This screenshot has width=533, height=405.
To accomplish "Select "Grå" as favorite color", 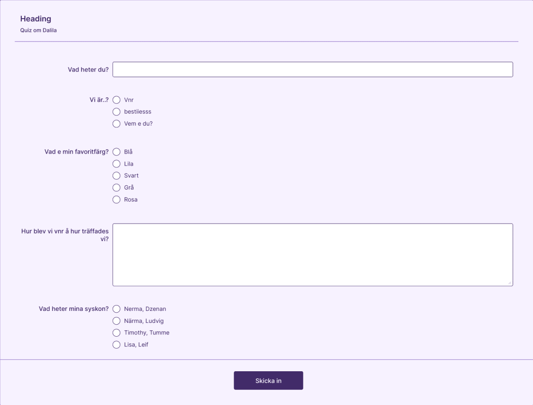I will click(116, 187).
